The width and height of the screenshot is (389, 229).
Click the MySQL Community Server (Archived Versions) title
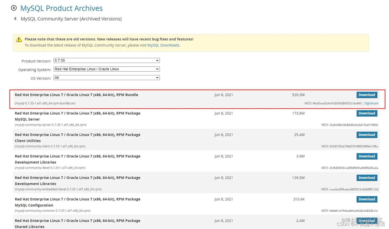coord(71,19)
